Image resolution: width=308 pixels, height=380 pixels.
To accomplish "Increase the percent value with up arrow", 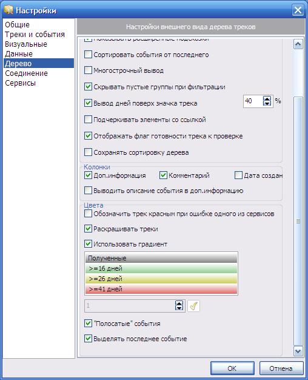I will [x=267, y=98].
